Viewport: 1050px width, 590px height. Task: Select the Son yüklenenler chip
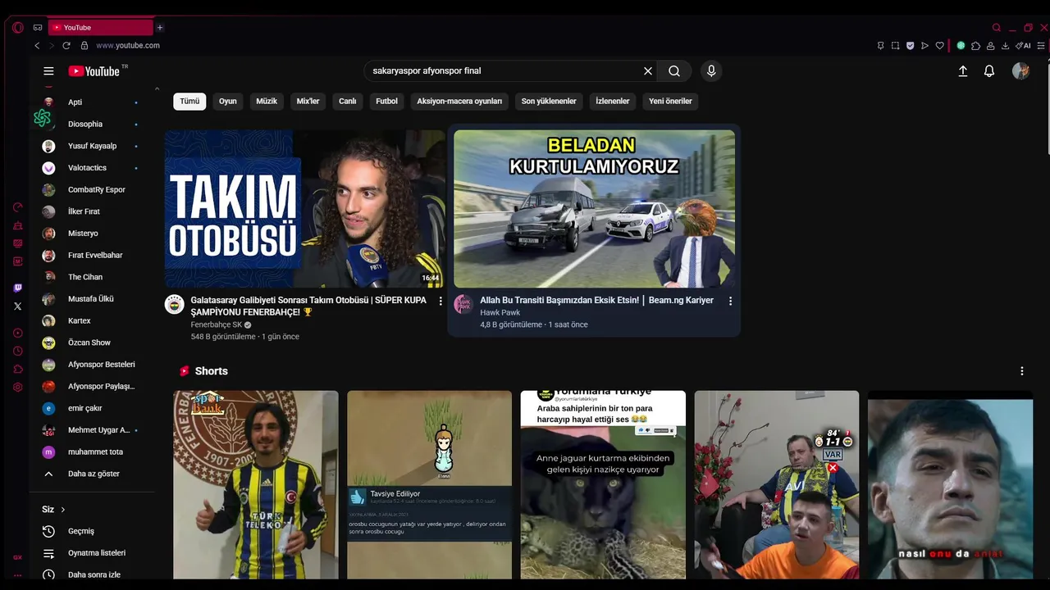click(549, 102)
